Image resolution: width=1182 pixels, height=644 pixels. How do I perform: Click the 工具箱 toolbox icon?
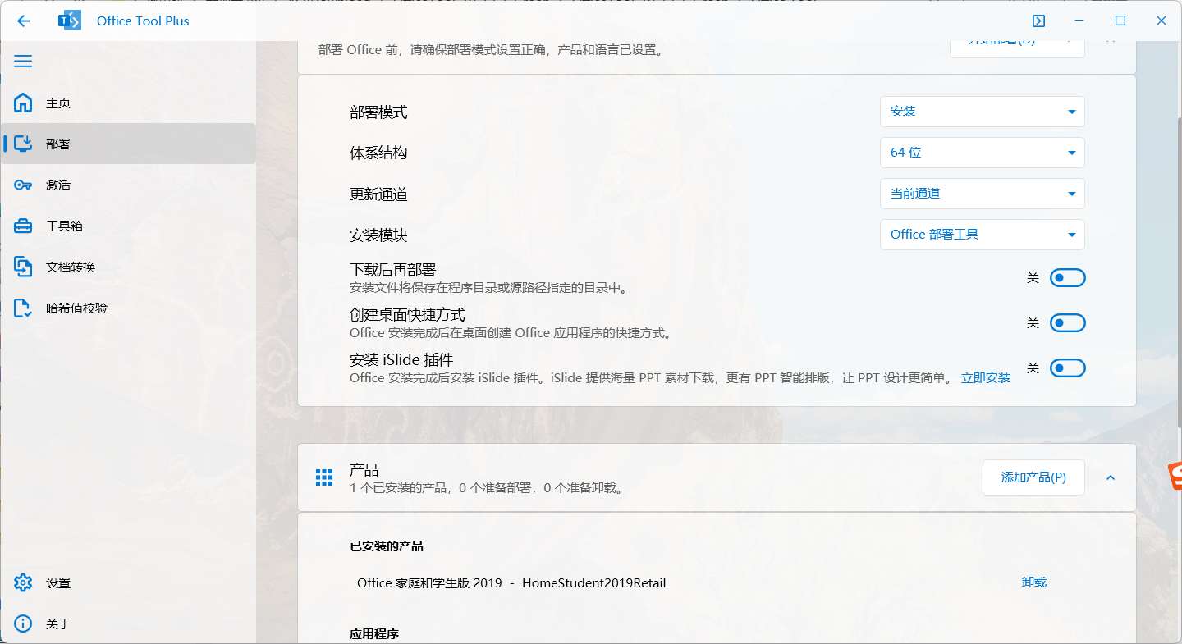point(23,226)
